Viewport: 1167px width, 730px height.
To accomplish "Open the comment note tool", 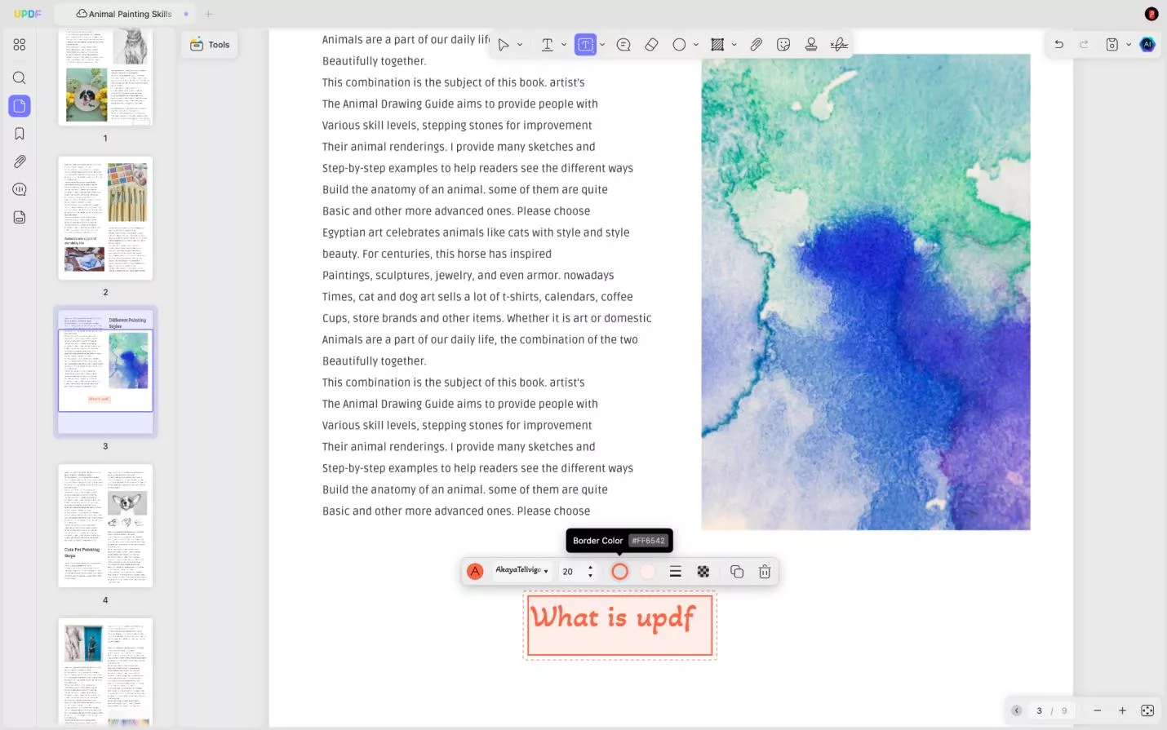I will coord(623,45).
